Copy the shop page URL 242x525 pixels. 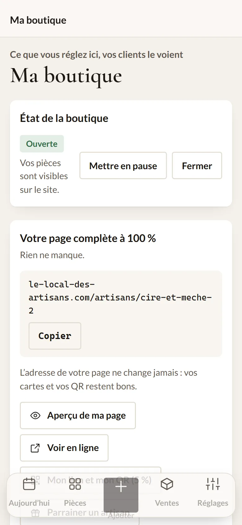tap(55, 336)
